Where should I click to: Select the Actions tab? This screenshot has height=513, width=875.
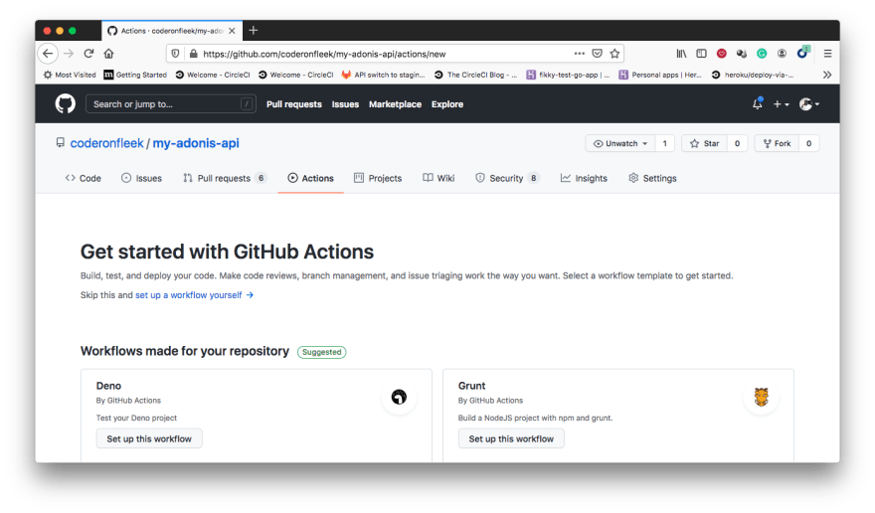(x=311, y=178)
